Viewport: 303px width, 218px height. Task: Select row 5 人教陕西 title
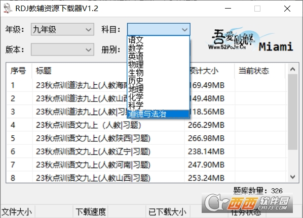point(93,138)
